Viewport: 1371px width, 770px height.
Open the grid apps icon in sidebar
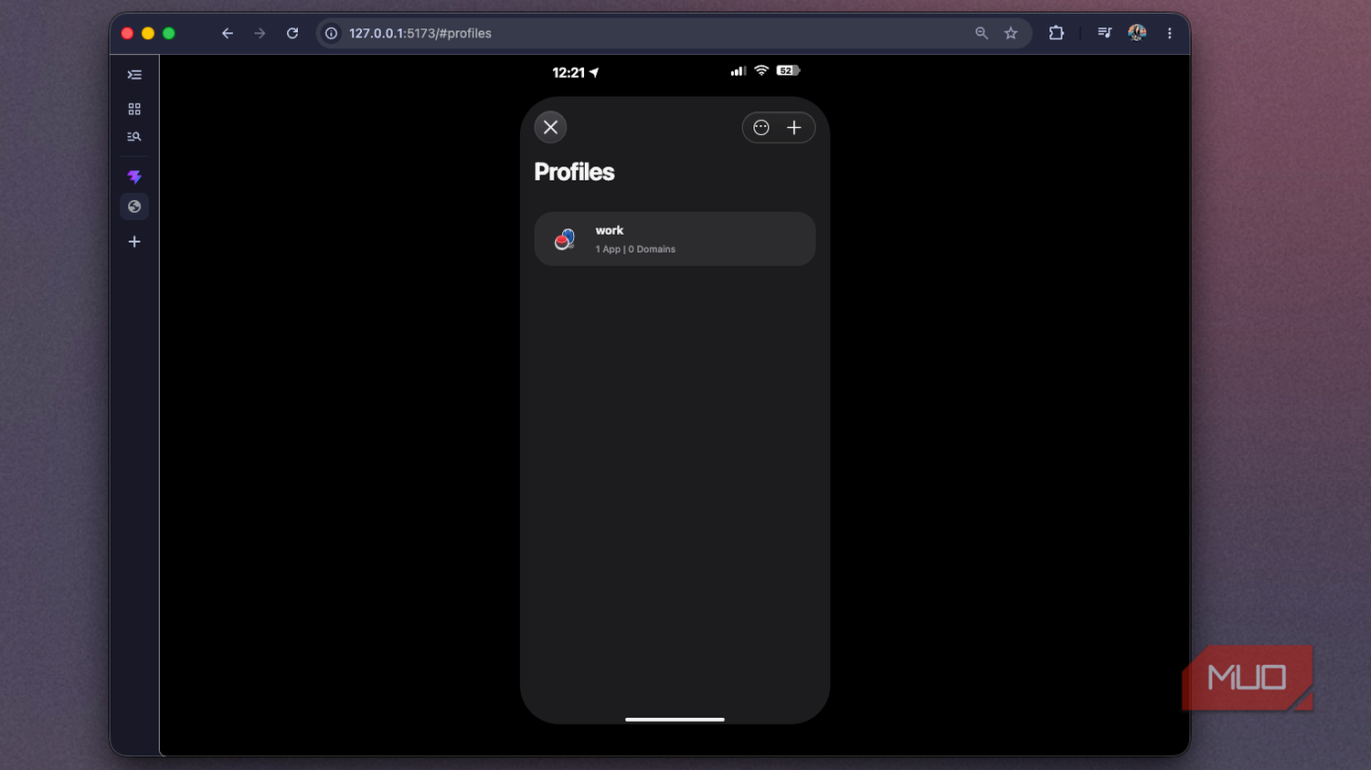134,109
